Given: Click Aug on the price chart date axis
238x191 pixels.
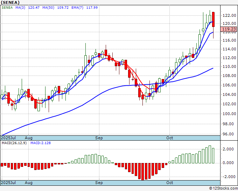Looking at the screenshot, I should pos(29,138).
